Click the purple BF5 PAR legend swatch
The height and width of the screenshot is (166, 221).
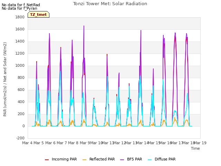click(x=122, y=160)
